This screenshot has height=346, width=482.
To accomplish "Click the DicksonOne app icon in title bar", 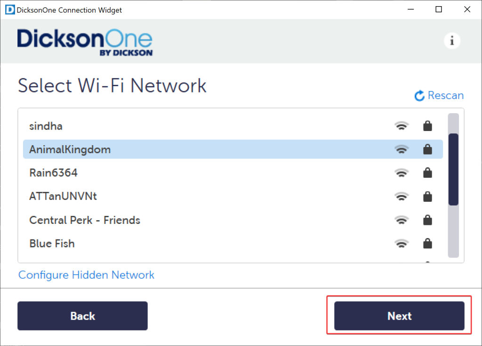I will [x=9, y=9].
